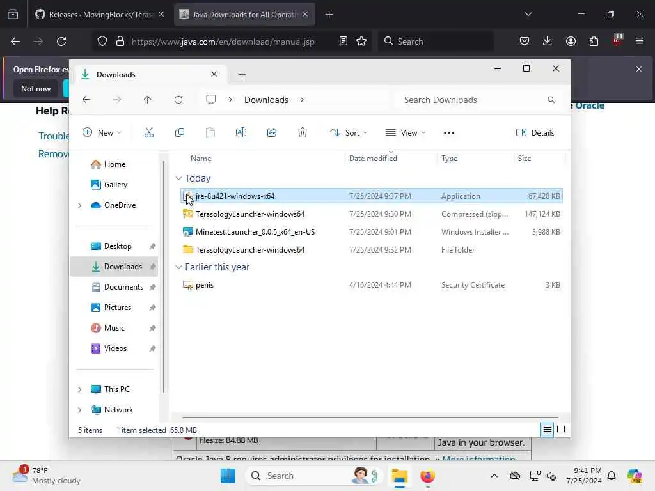The height and width of the screenshot is (491, 655).
Task: Add a new File Explorer tab
Action: click(x=242, y=75)
